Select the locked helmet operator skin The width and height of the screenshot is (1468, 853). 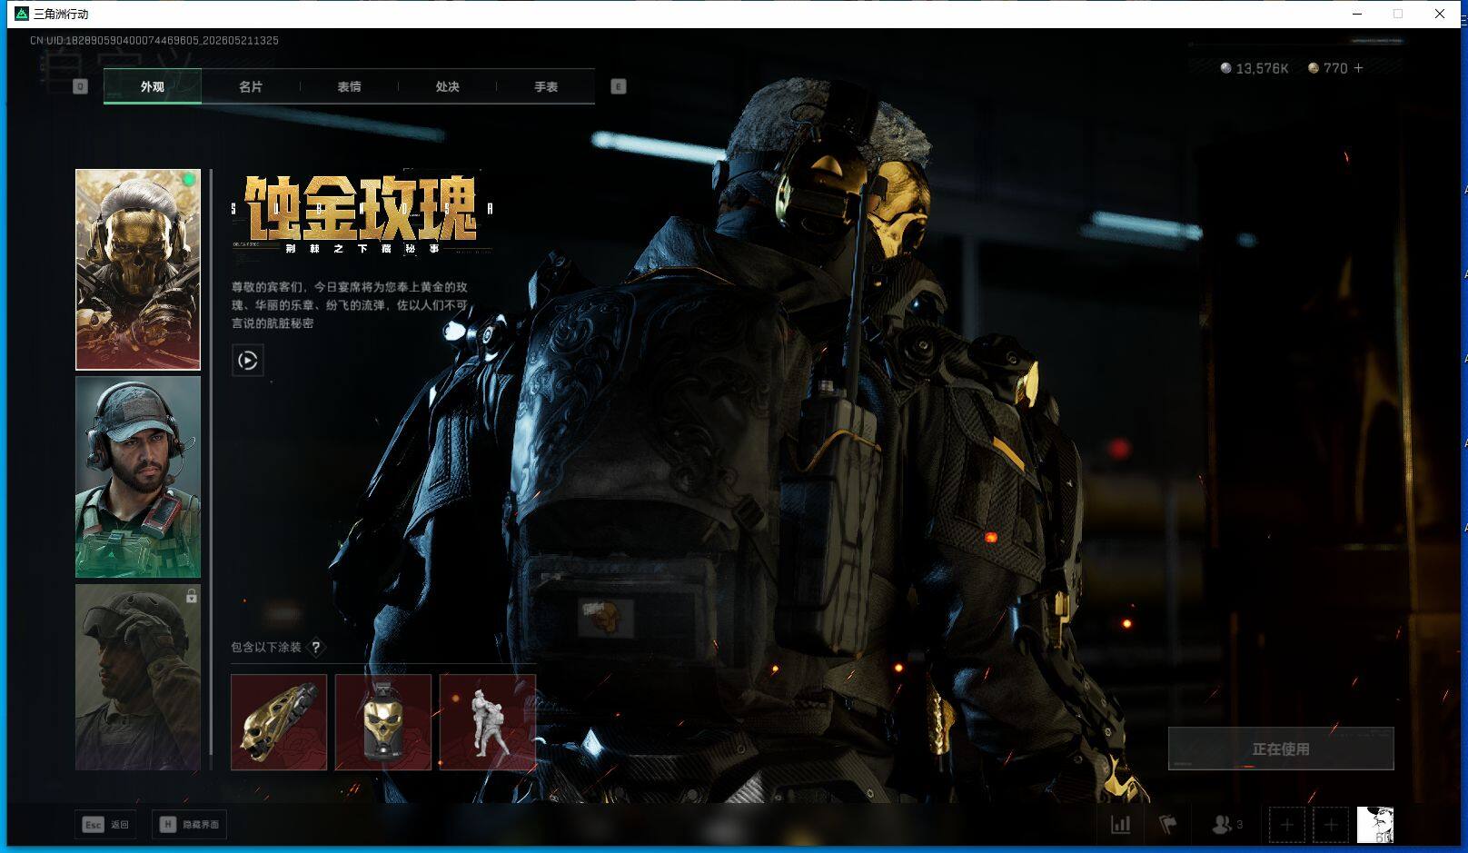[x=138, y=677]
